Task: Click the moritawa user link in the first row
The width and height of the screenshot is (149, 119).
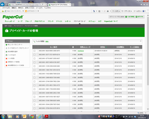Action: tap(81, 51)
